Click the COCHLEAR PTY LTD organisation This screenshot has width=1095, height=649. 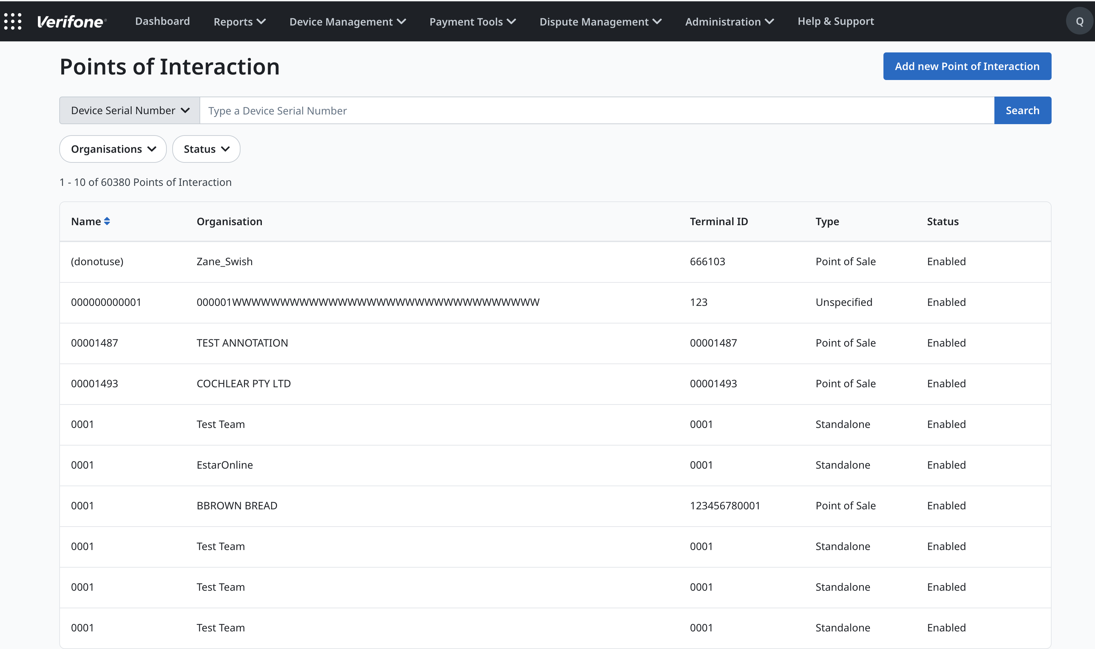click(243, 383)
